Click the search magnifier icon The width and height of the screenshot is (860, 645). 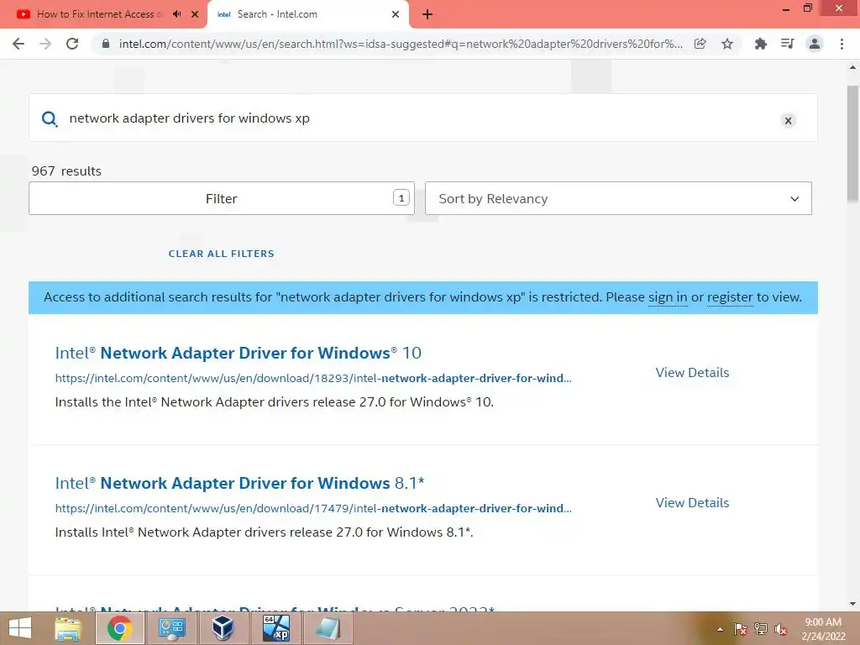click(50, 118)
